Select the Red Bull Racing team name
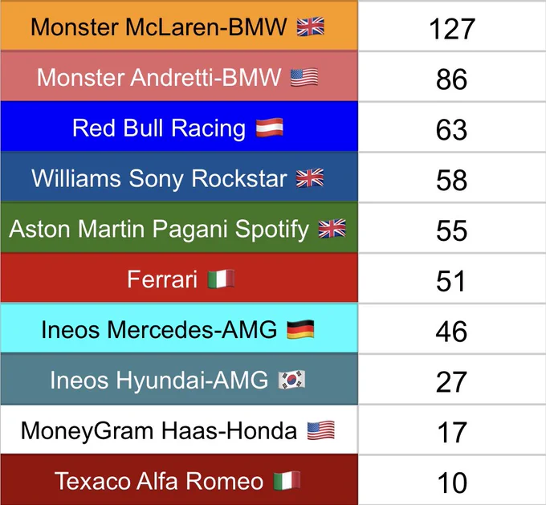This screenshot has width=546, height=505. pyautogui.click(x=159, y=128)
